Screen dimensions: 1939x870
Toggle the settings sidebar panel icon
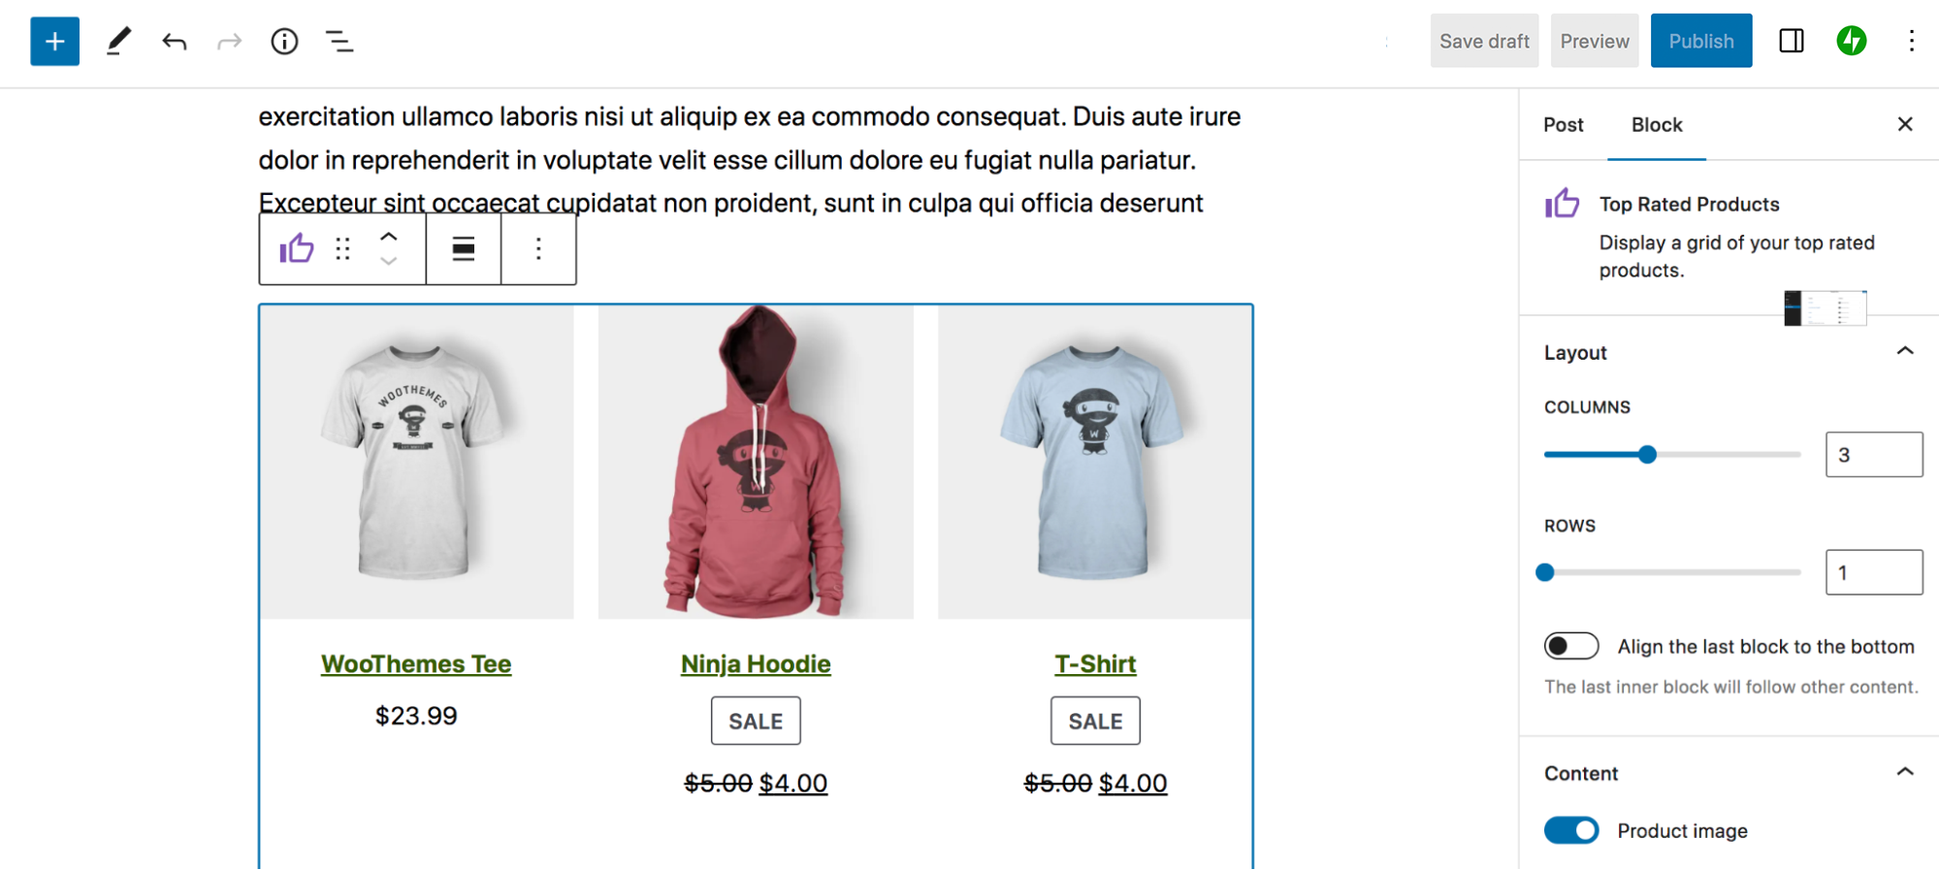click(x=1792, y=41)
